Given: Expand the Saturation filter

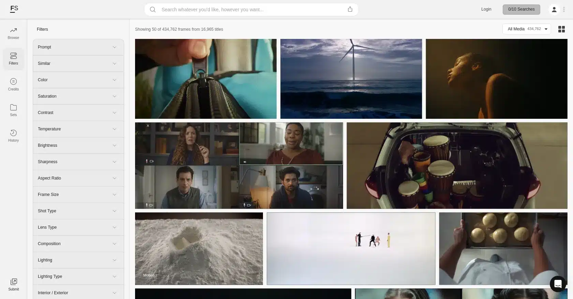Looking at the screenshot, I should coord(78,96).
